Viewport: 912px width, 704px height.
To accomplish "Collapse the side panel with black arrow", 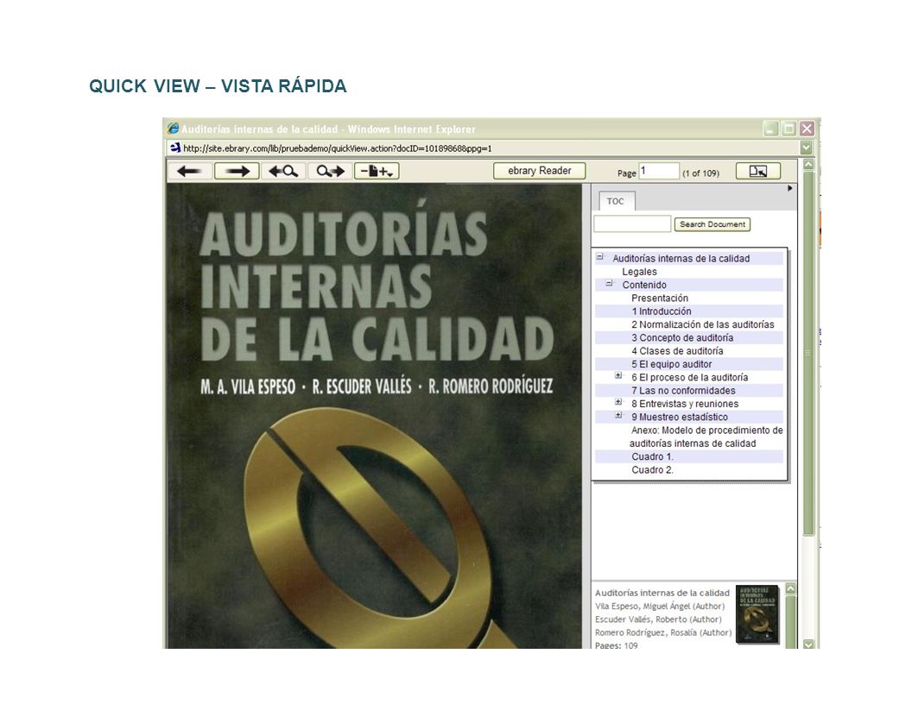I will pyautogui.click(x=790, y=188).
